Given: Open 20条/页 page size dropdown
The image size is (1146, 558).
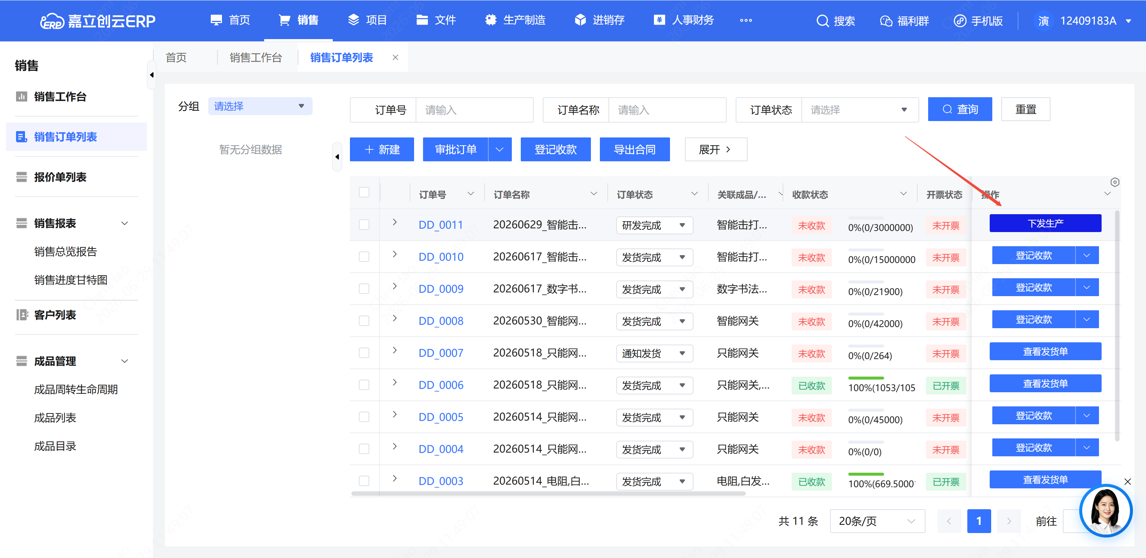Looking at the screenshot, I should [x=877, y=521].
